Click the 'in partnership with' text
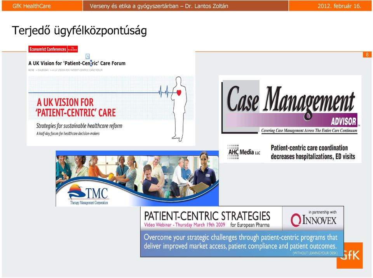 click(x=322, y=212)
